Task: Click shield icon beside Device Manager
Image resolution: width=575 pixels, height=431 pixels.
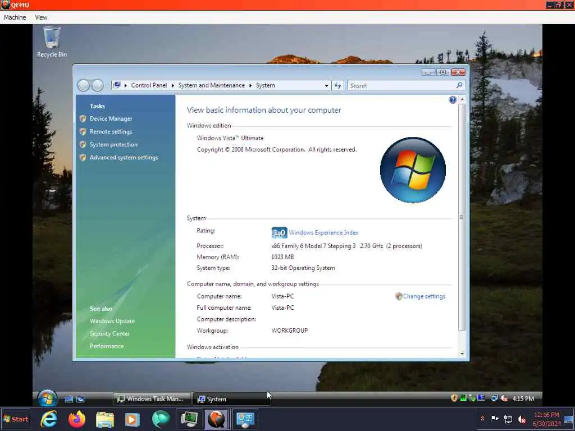Action: click(x=83, y=118)
